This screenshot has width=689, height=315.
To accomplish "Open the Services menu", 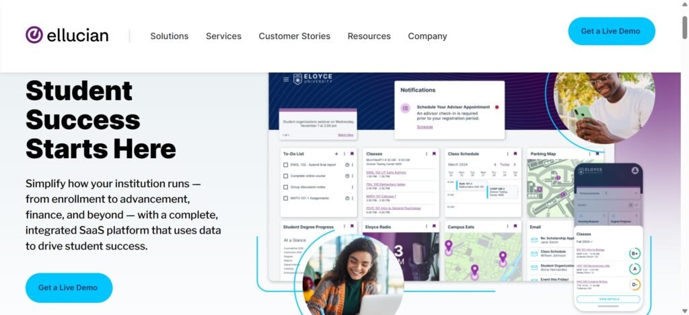I will click(223, 36).
